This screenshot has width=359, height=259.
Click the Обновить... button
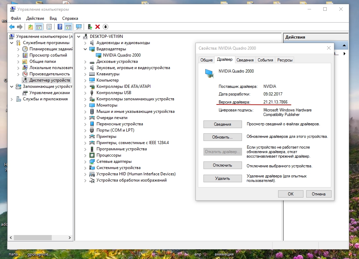[x=223, y=137]
